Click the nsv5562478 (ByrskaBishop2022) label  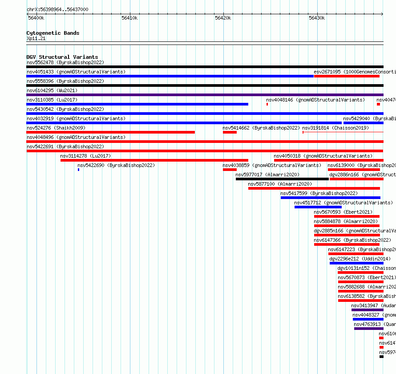(x=65, y=62)
